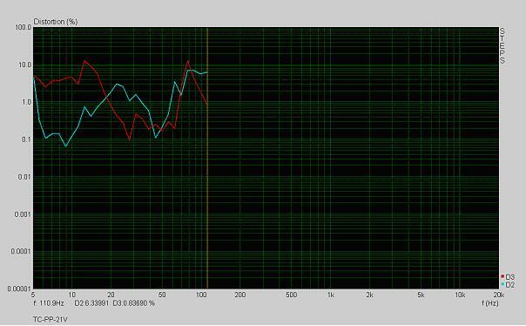Click the f: 110.9Hz cursor readout
526x326 pixels.
[x=49, y=303]
